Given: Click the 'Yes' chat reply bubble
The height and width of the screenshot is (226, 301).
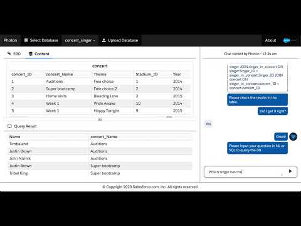Looking at the screenshot, I should [x=208, y=124].
